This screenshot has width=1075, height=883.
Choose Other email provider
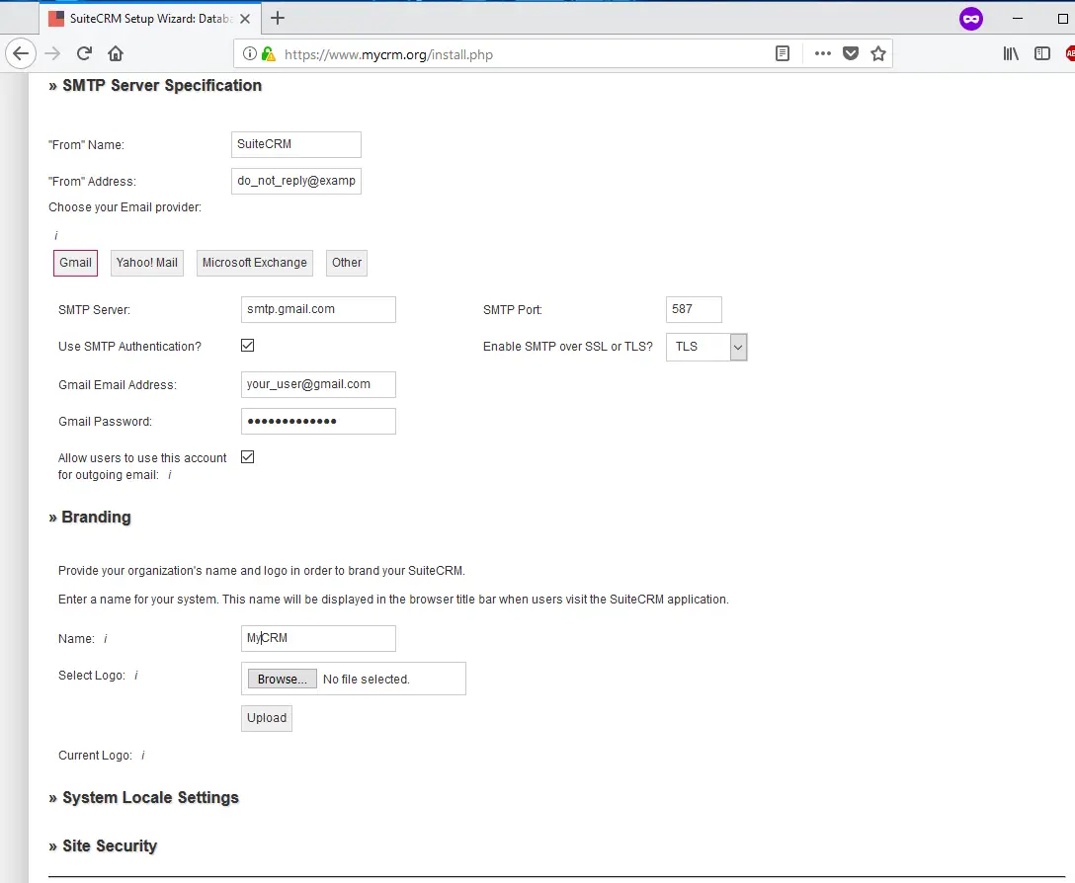pos(346,264)
